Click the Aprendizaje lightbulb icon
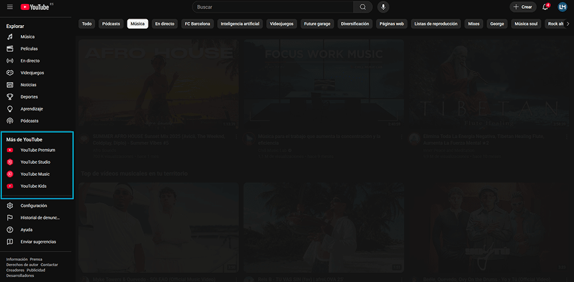The image size is (574, 282). pos(10,109)
